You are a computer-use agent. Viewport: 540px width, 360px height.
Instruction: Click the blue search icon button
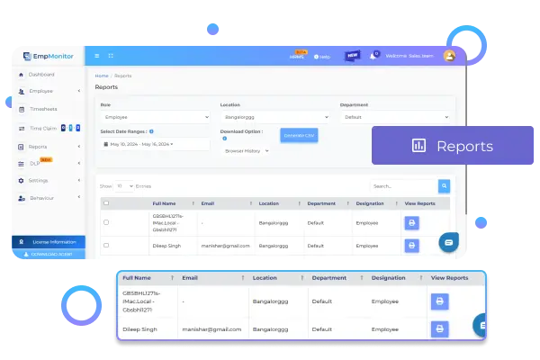444,186
